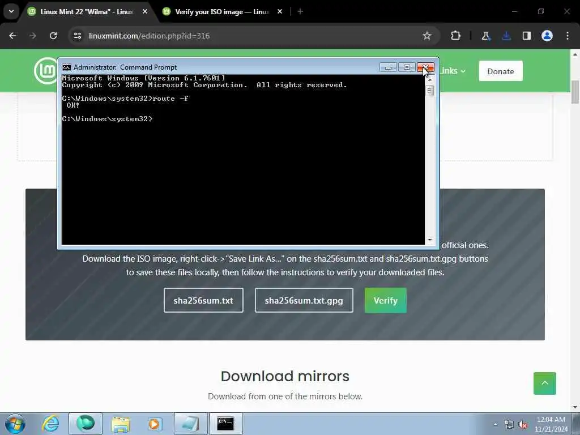Screen dimensions: 580x435
Task: Open the sha256sum.txt.gpg button
Action: (x=304, y=300)
